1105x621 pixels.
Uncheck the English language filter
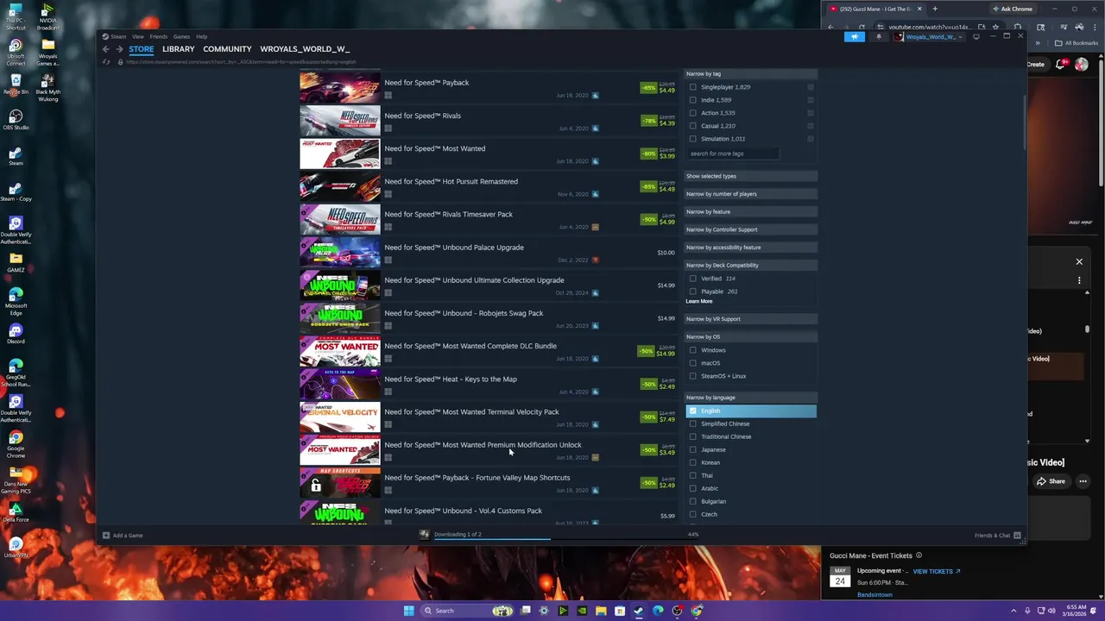pos(692,411)
